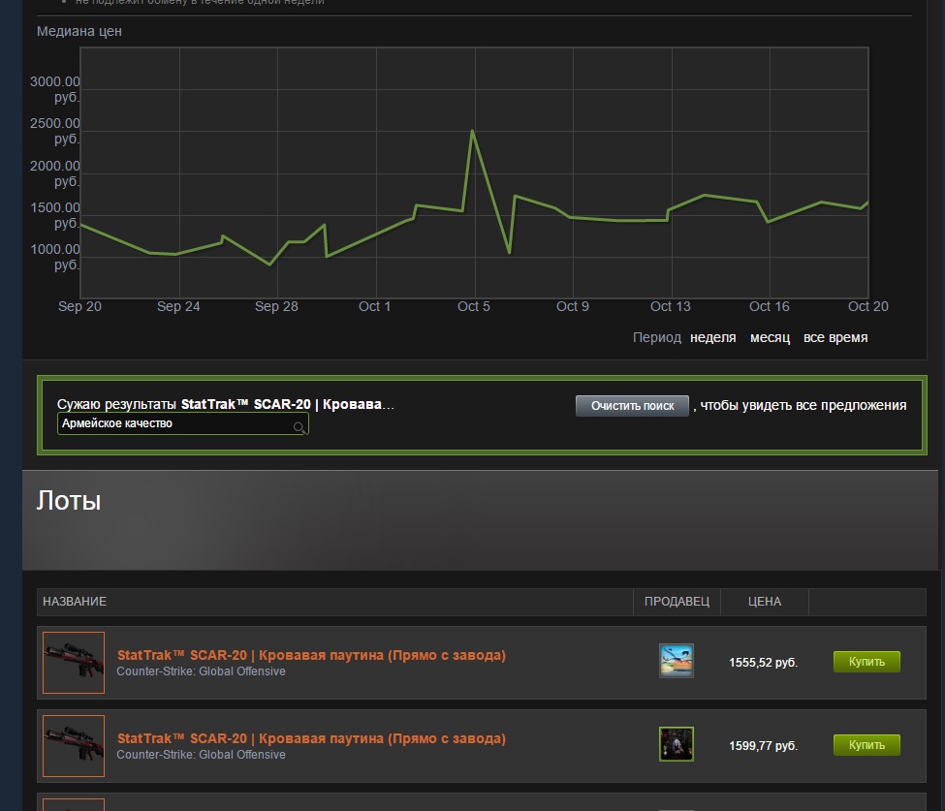Click the Медиана цен chart title

click(79, 31)
